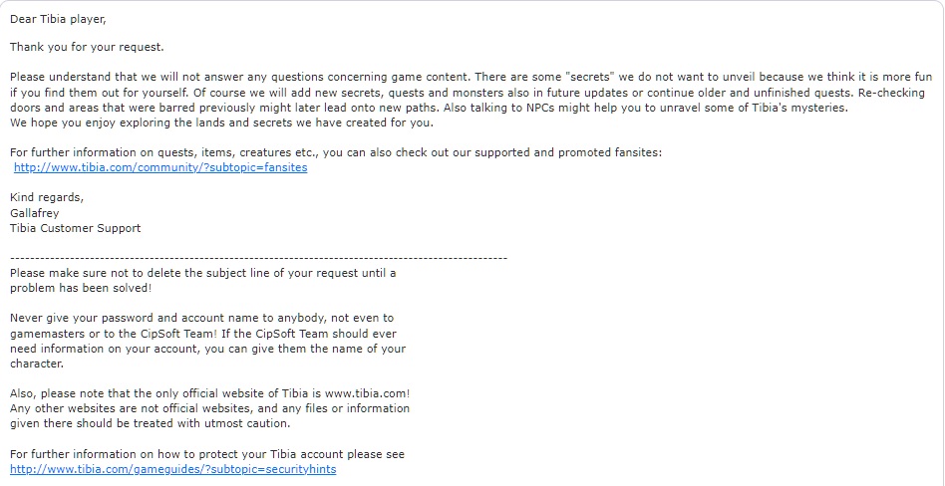Click the text "problem has been solved!"
Viewport: 945px width, 486px height.
coord(81,288)
